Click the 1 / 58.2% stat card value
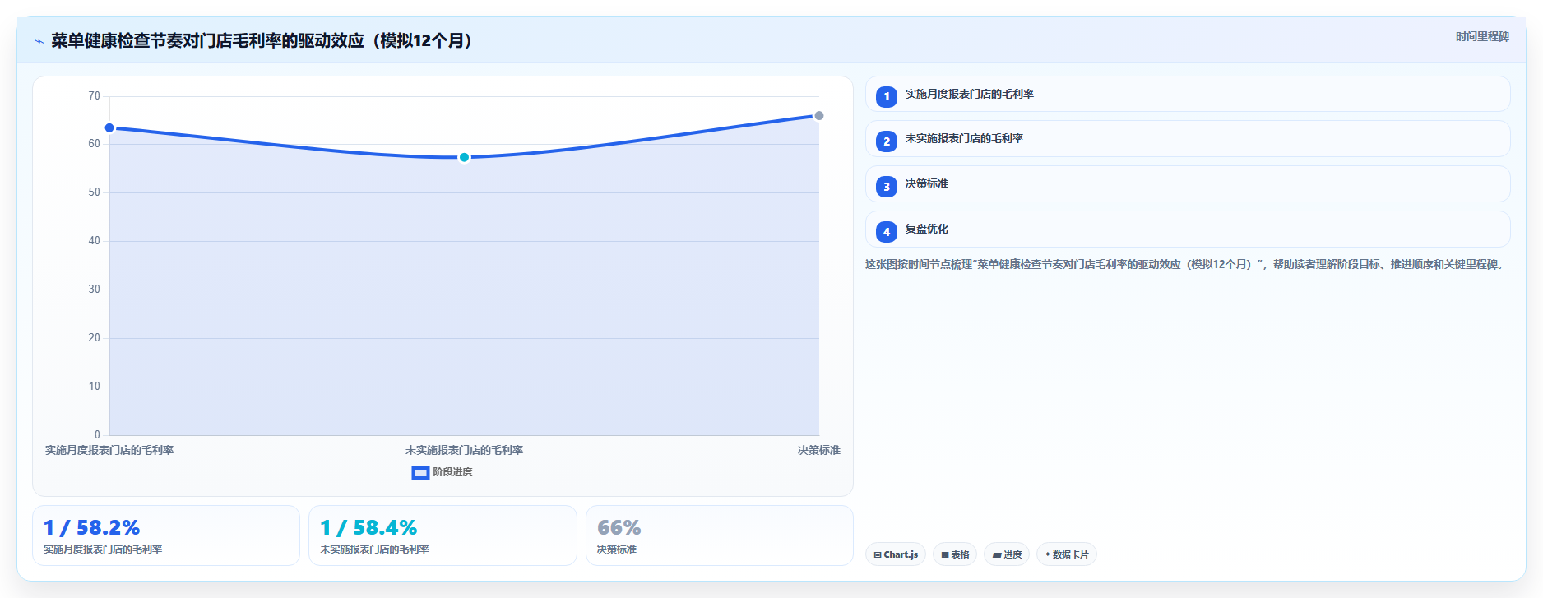This screenshot has width=1543, height=598. pos(91,527)
